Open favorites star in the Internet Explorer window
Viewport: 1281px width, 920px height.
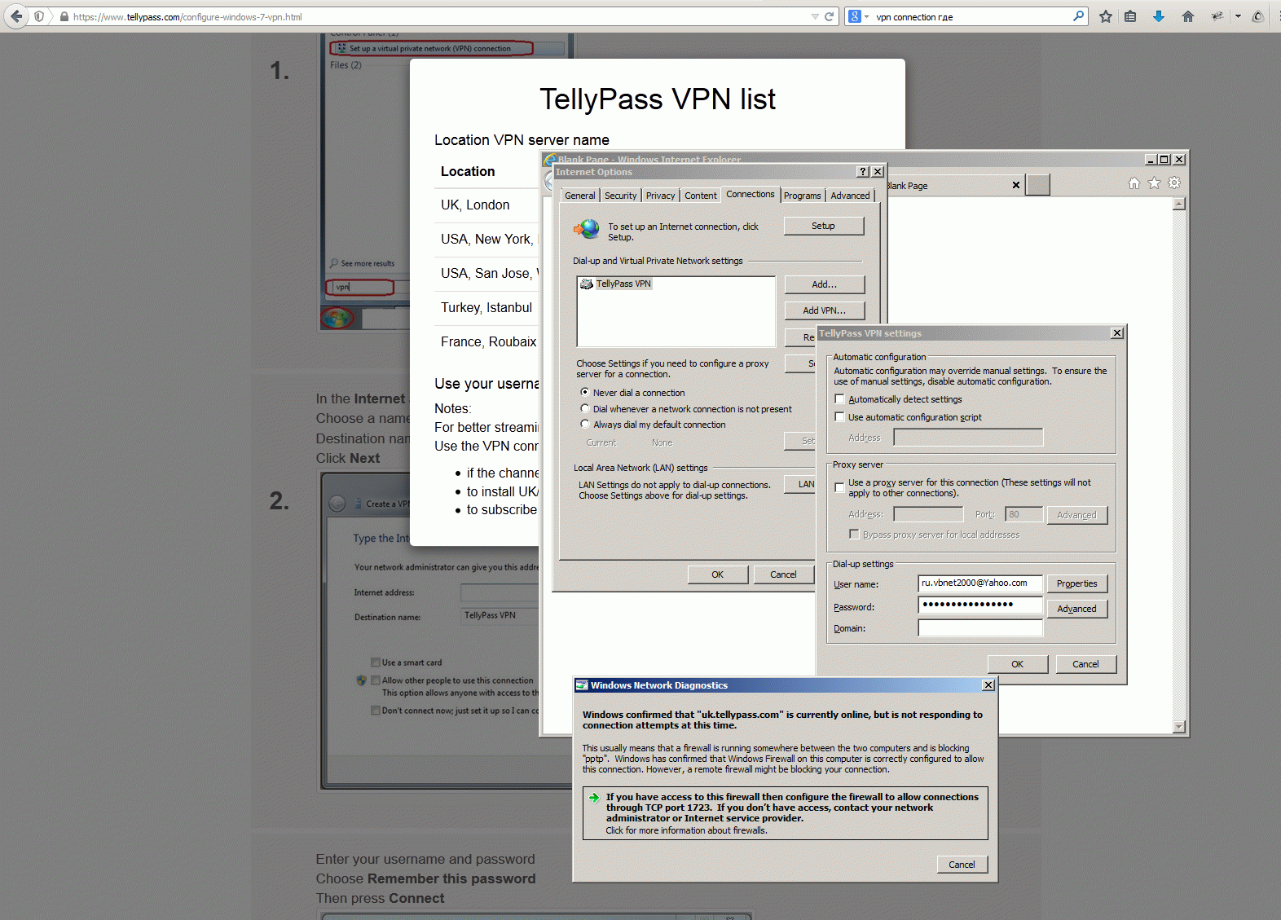(1154, 183)
